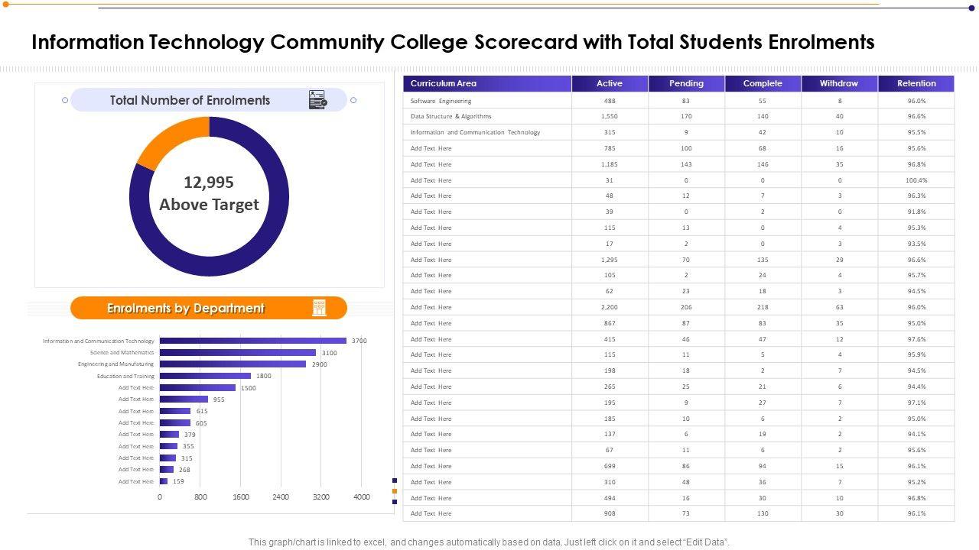Screen dimensions: 979x550
Task: Click the Enrolments by Department banner title
Action: point(186,309)
